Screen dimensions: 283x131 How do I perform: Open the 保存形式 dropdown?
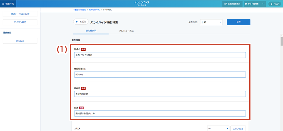[211, 22]
